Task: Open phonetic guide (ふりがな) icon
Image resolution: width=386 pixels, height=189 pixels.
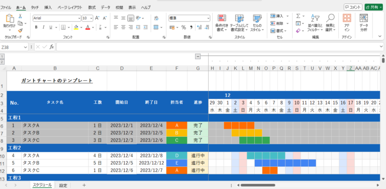Action: (x=101, y=27)
